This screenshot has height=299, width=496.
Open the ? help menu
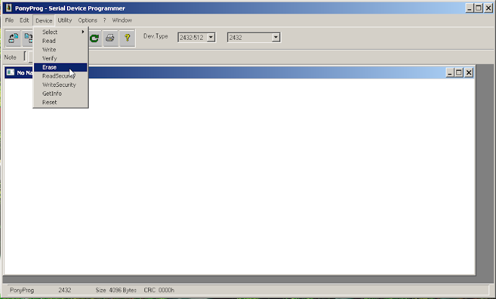point(105,20)
